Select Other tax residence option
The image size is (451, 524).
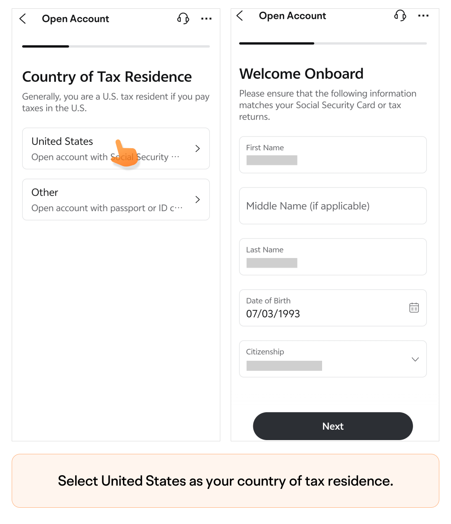point(116,200)
